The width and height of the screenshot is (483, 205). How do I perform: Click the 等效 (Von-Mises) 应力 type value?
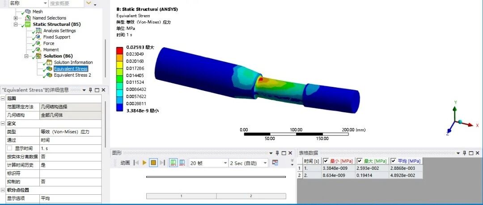[70, 131]
